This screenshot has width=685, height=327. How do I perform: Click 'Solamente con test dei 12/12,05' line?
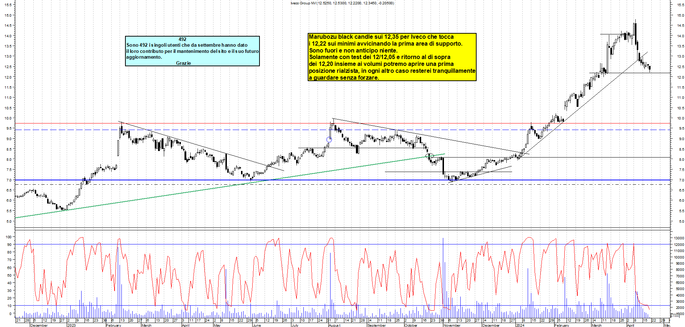coord(379,57)
